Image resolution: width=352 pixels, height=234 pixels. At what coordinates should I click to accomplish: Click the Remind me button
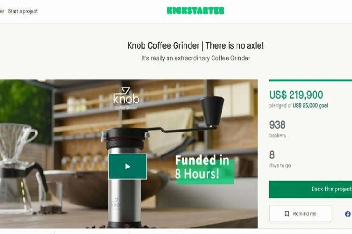(x=300, y=213)
